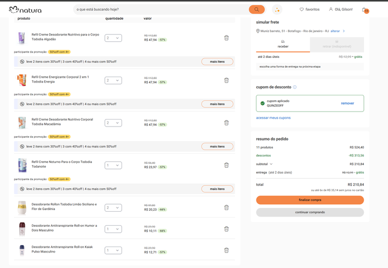The width and height of the screenshot is (388, 268).
Task: Click promo icon in Tododia Algodão banner
Action: pyautogui.click(x=22, y=62)
